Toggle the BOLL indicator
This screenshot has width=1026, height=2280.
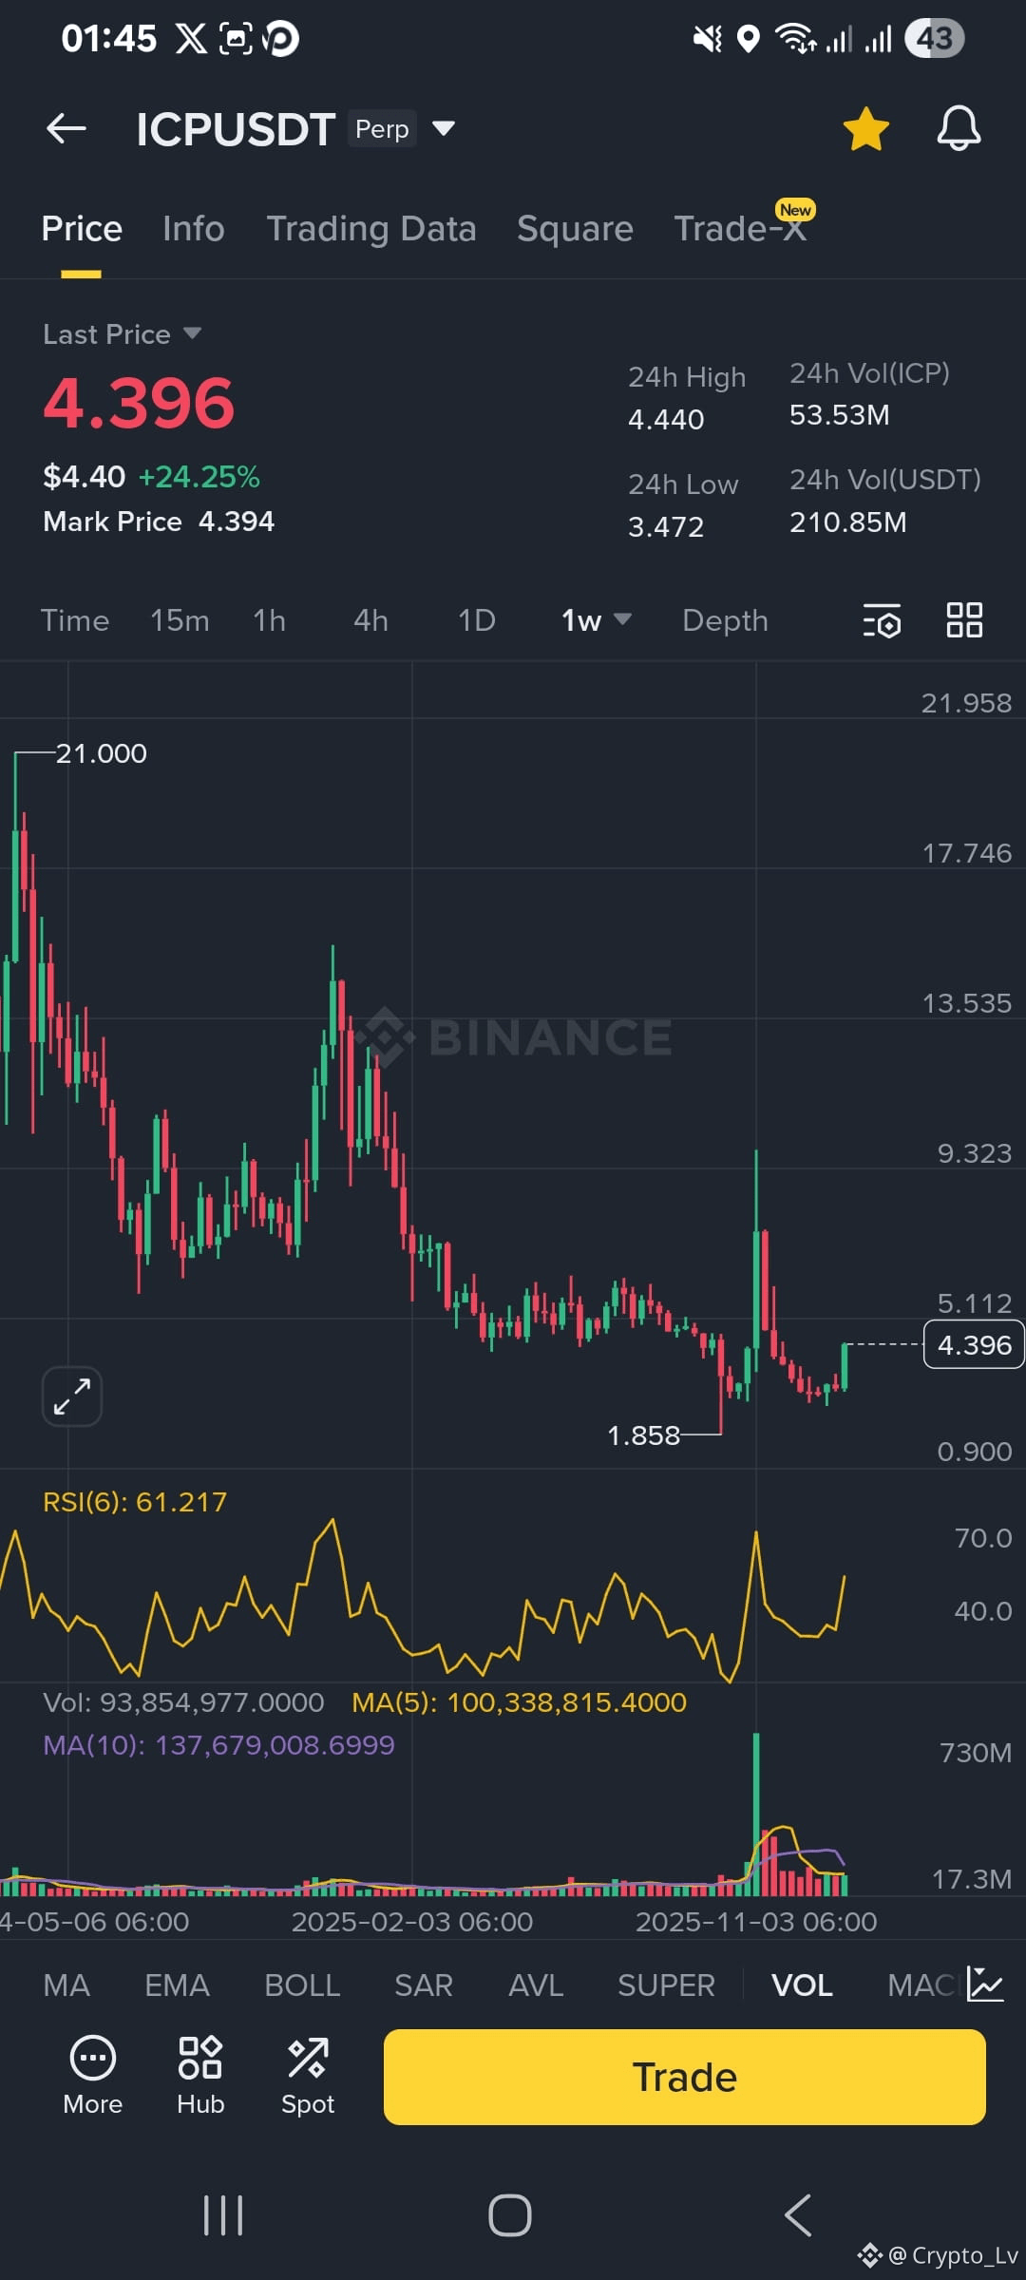(x=302, y=1985)
